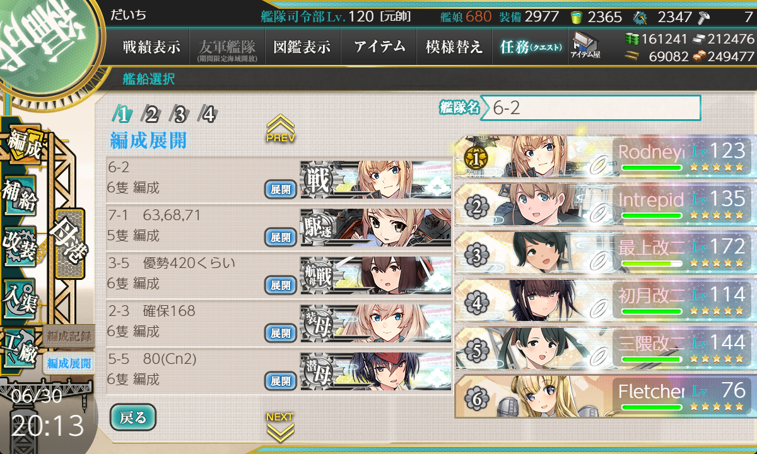Image resolution: width=757 pixels, height=454 pixels.
Task: Show previous presets with PREV chevron
Action: tap(281, 128)
